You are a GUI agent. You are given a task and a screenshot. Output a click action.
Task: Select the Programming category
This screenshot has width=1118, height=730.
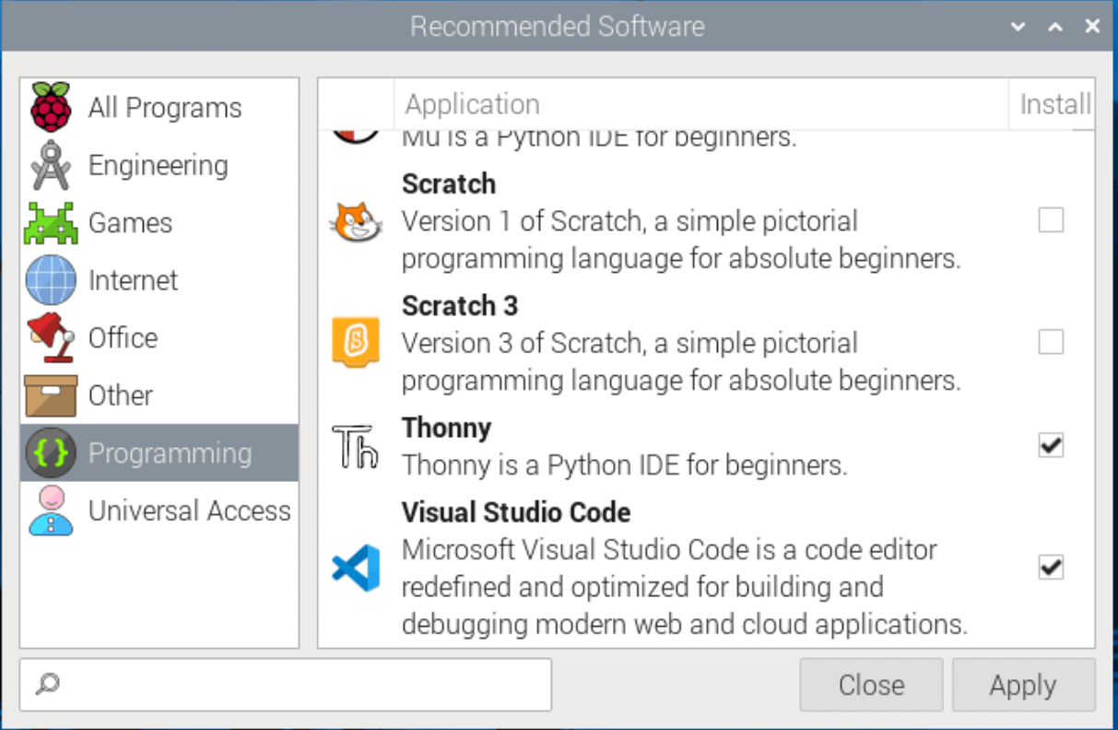click(x=170, y=453)
